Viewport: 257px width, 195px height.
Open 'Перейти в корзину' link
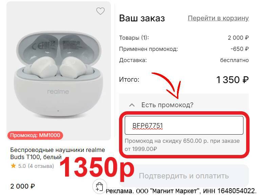coord(218,18)
